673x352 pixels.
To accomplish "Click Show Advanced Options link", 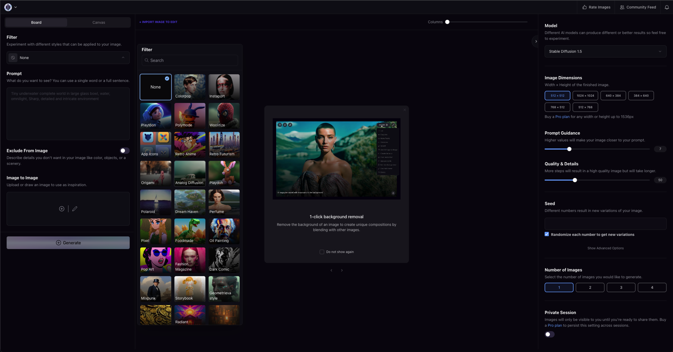I will (x=605, y=248).
